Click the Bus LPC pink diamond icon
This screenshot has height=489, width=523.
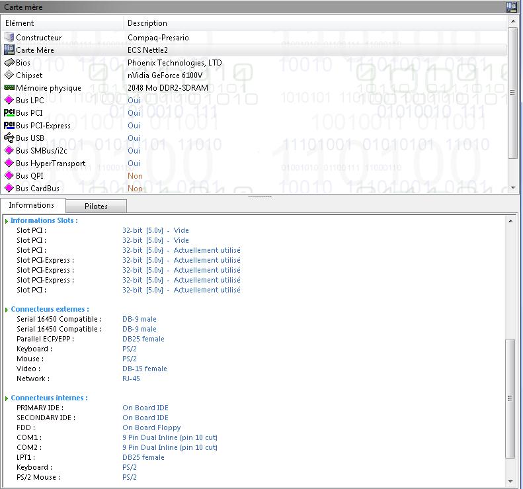coord(9,100)
